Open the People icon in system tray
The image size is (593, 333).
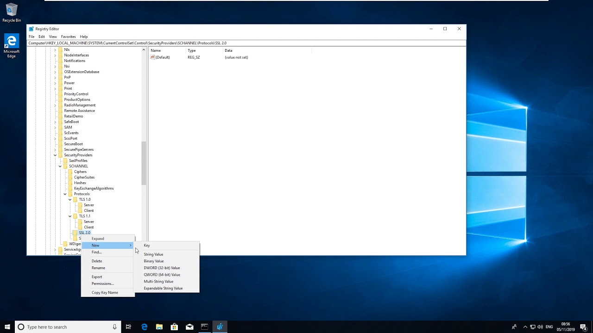click(x=514, y=327)
